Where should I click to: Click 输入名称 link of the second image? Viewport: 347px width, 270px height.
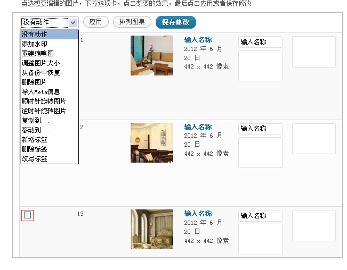[198, 127]
